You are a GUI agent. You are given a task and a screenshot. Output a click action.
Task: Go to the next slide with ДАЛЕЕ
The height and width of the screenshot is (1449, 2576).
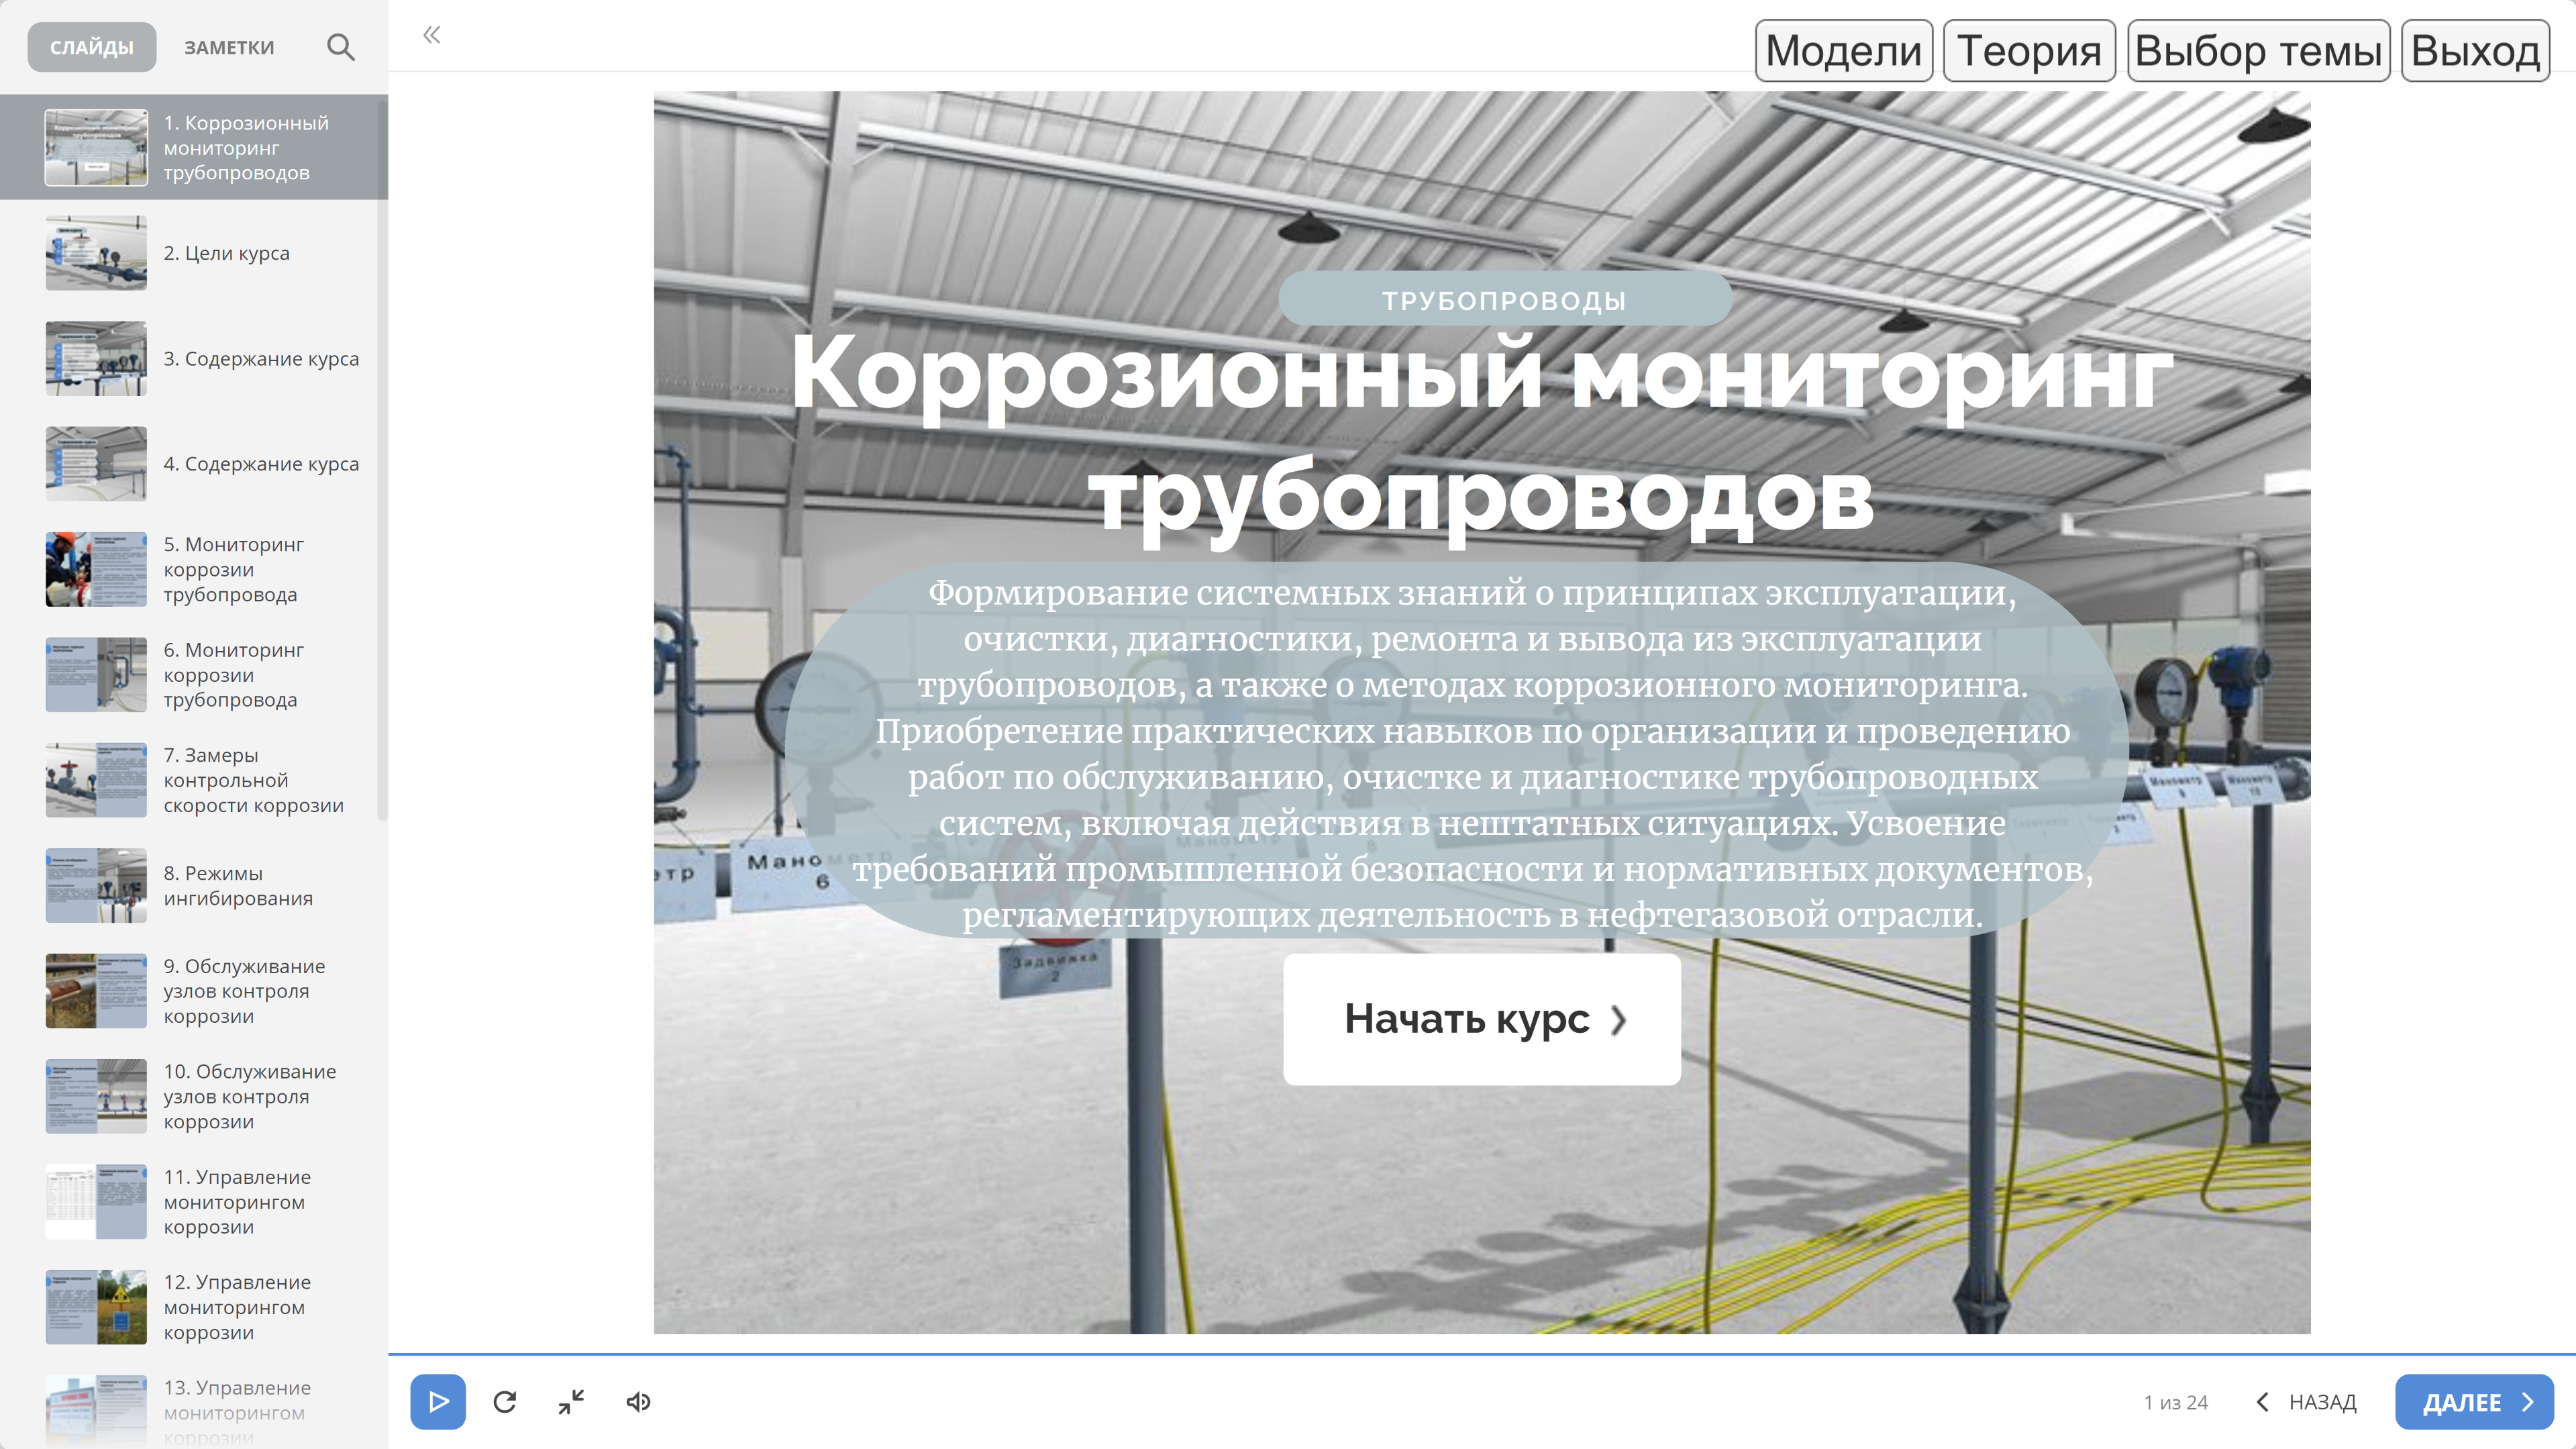(2473, 1401)
